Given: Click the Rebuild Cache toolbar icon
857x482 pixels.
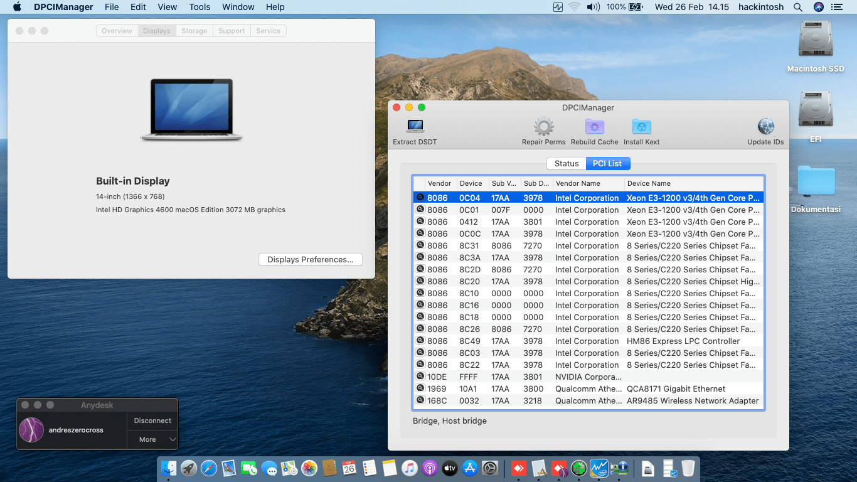Looking at the screenshot, I should coord(594,126).
